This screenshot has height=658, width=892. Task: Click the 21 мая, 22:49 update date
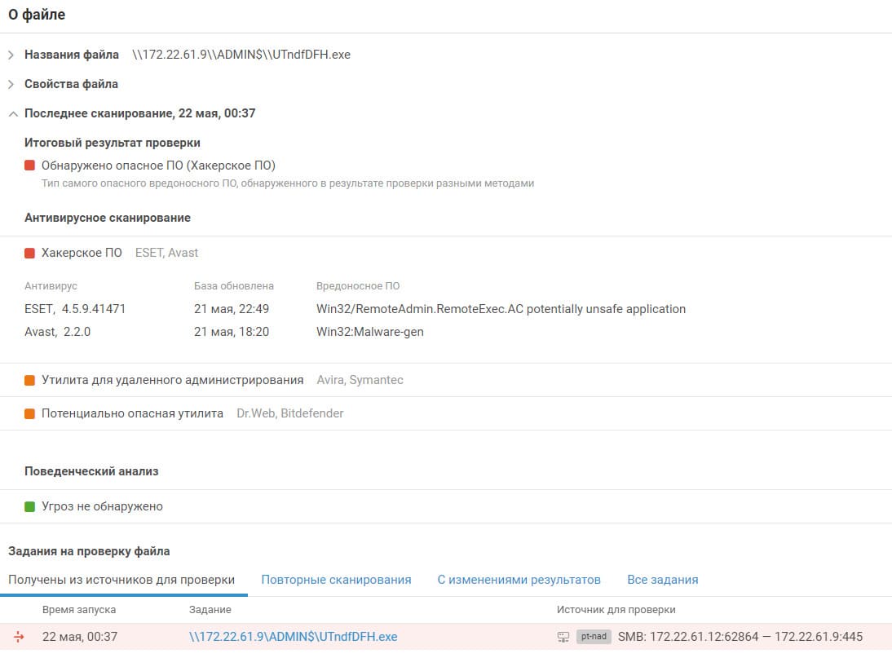coord(232,309)
